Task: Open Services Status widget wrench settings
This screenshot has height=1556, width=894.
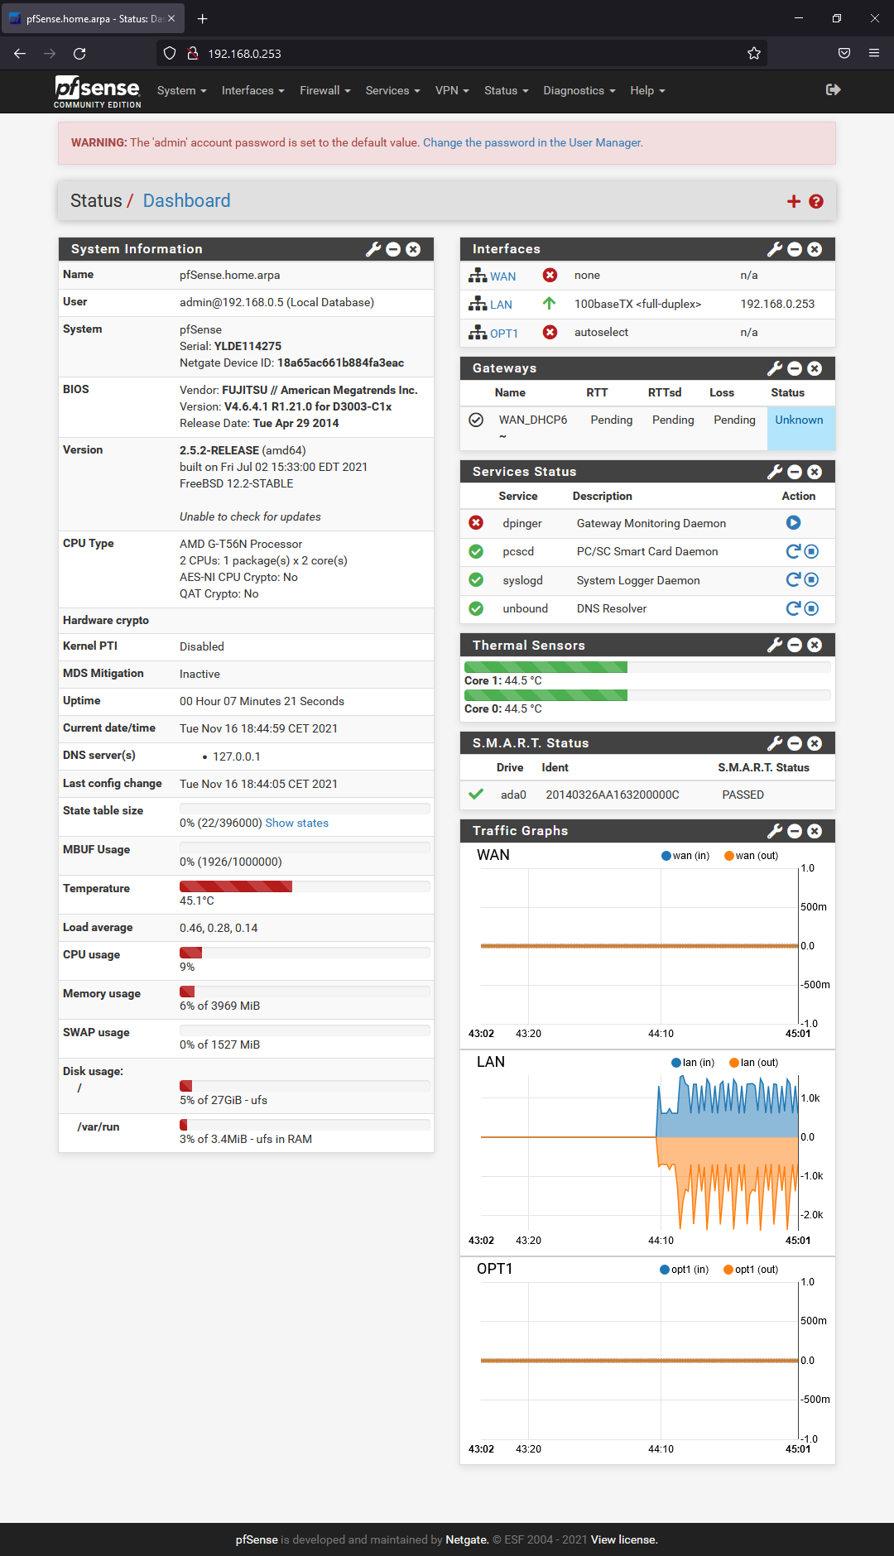Action: (x=775, y=472)
